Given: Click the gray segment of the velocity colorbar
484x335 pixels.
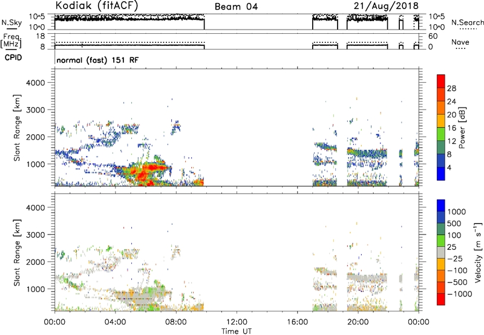Looking at the screenshot, I should (x=441, y=253).
